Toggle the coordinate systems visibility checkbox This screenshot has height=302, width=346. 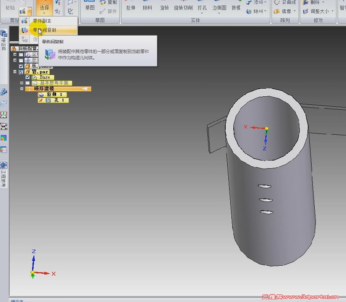[21, 55]
